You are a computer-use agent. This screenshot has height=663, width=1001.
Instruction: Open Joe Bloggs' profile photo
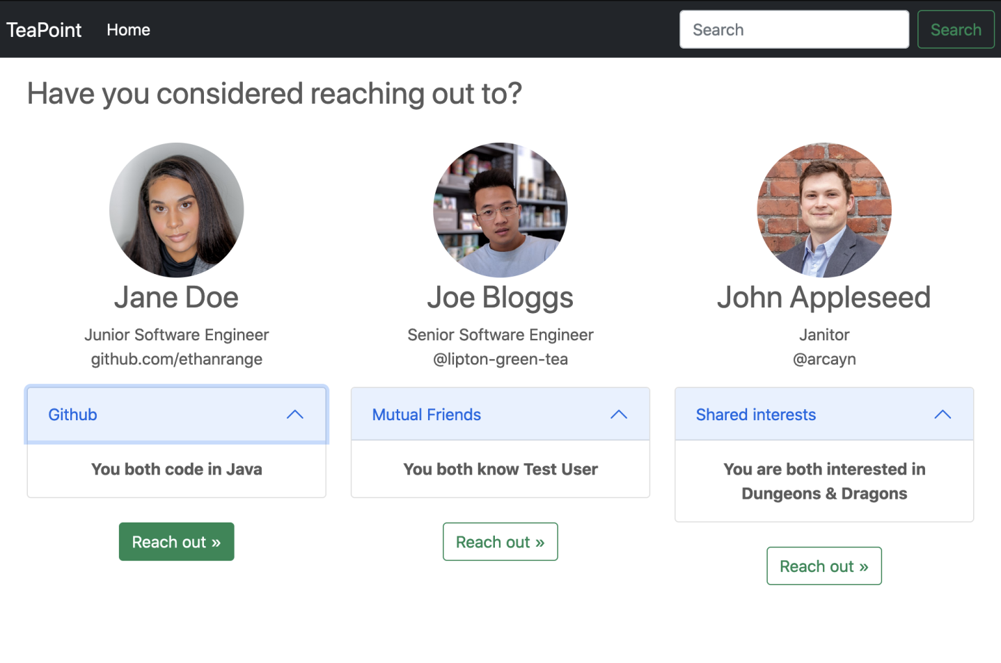click(x=500, y=210)
